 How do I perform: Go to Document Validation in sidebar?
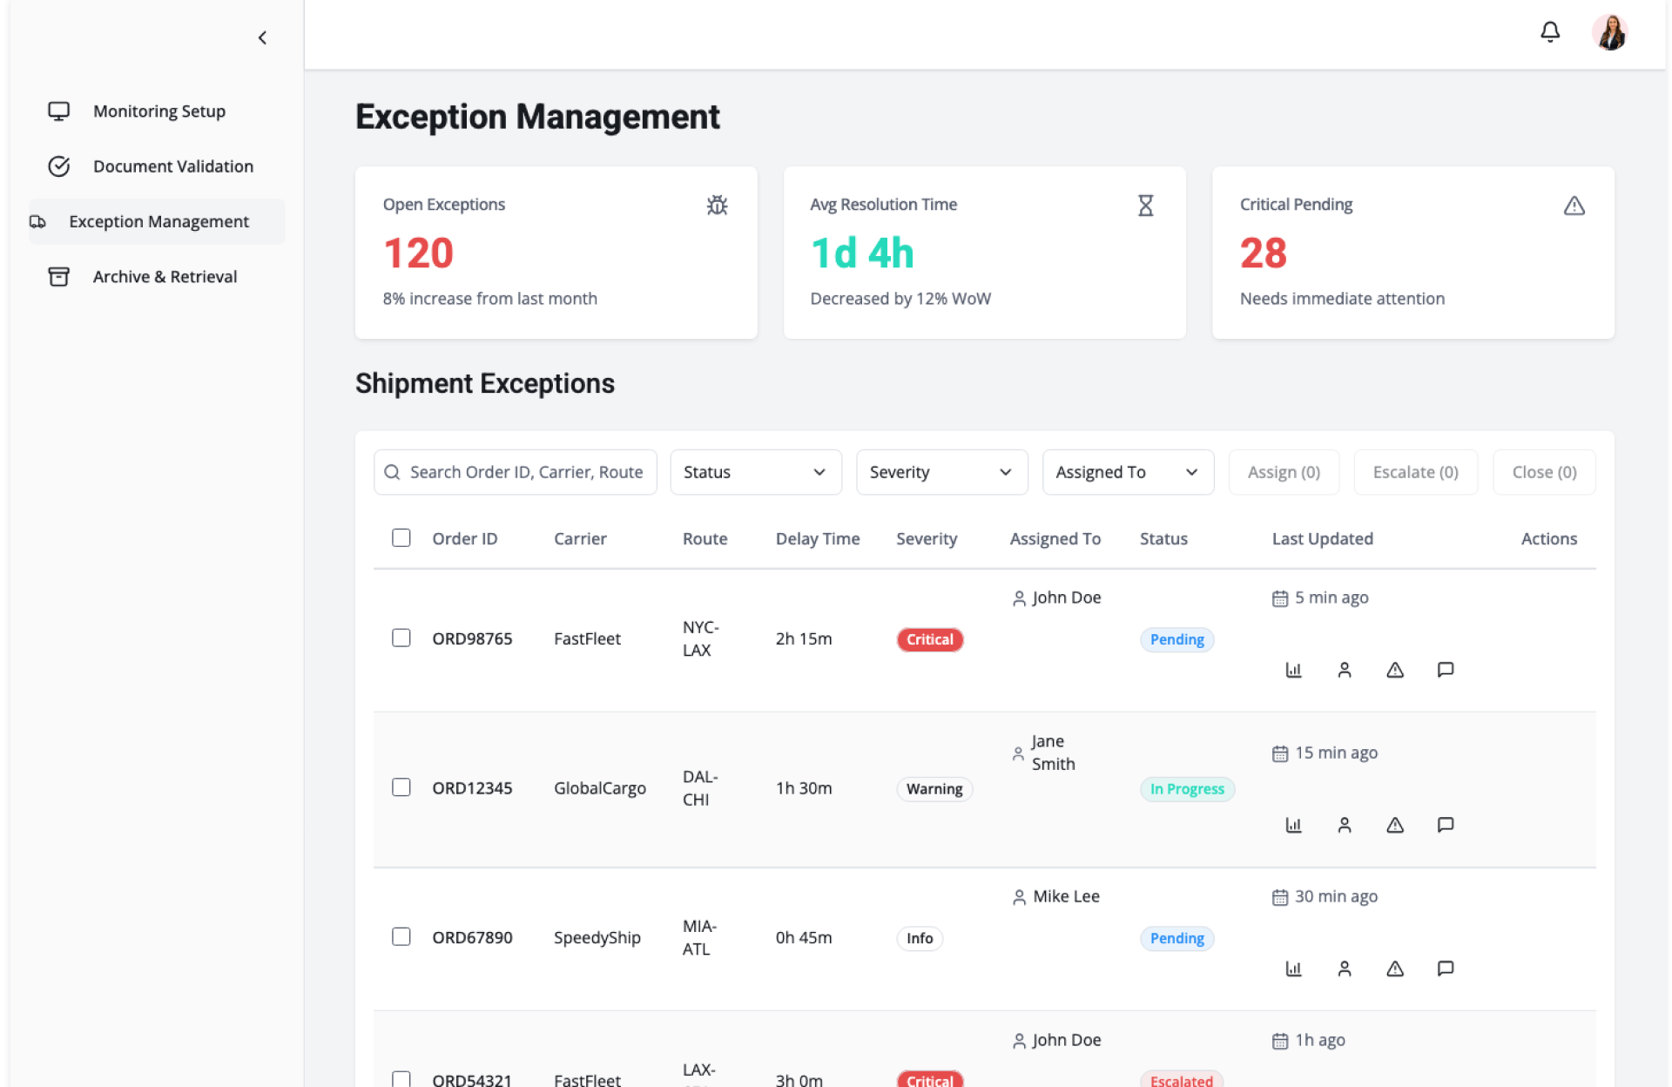pyautogui.click(x=172, y=166)
